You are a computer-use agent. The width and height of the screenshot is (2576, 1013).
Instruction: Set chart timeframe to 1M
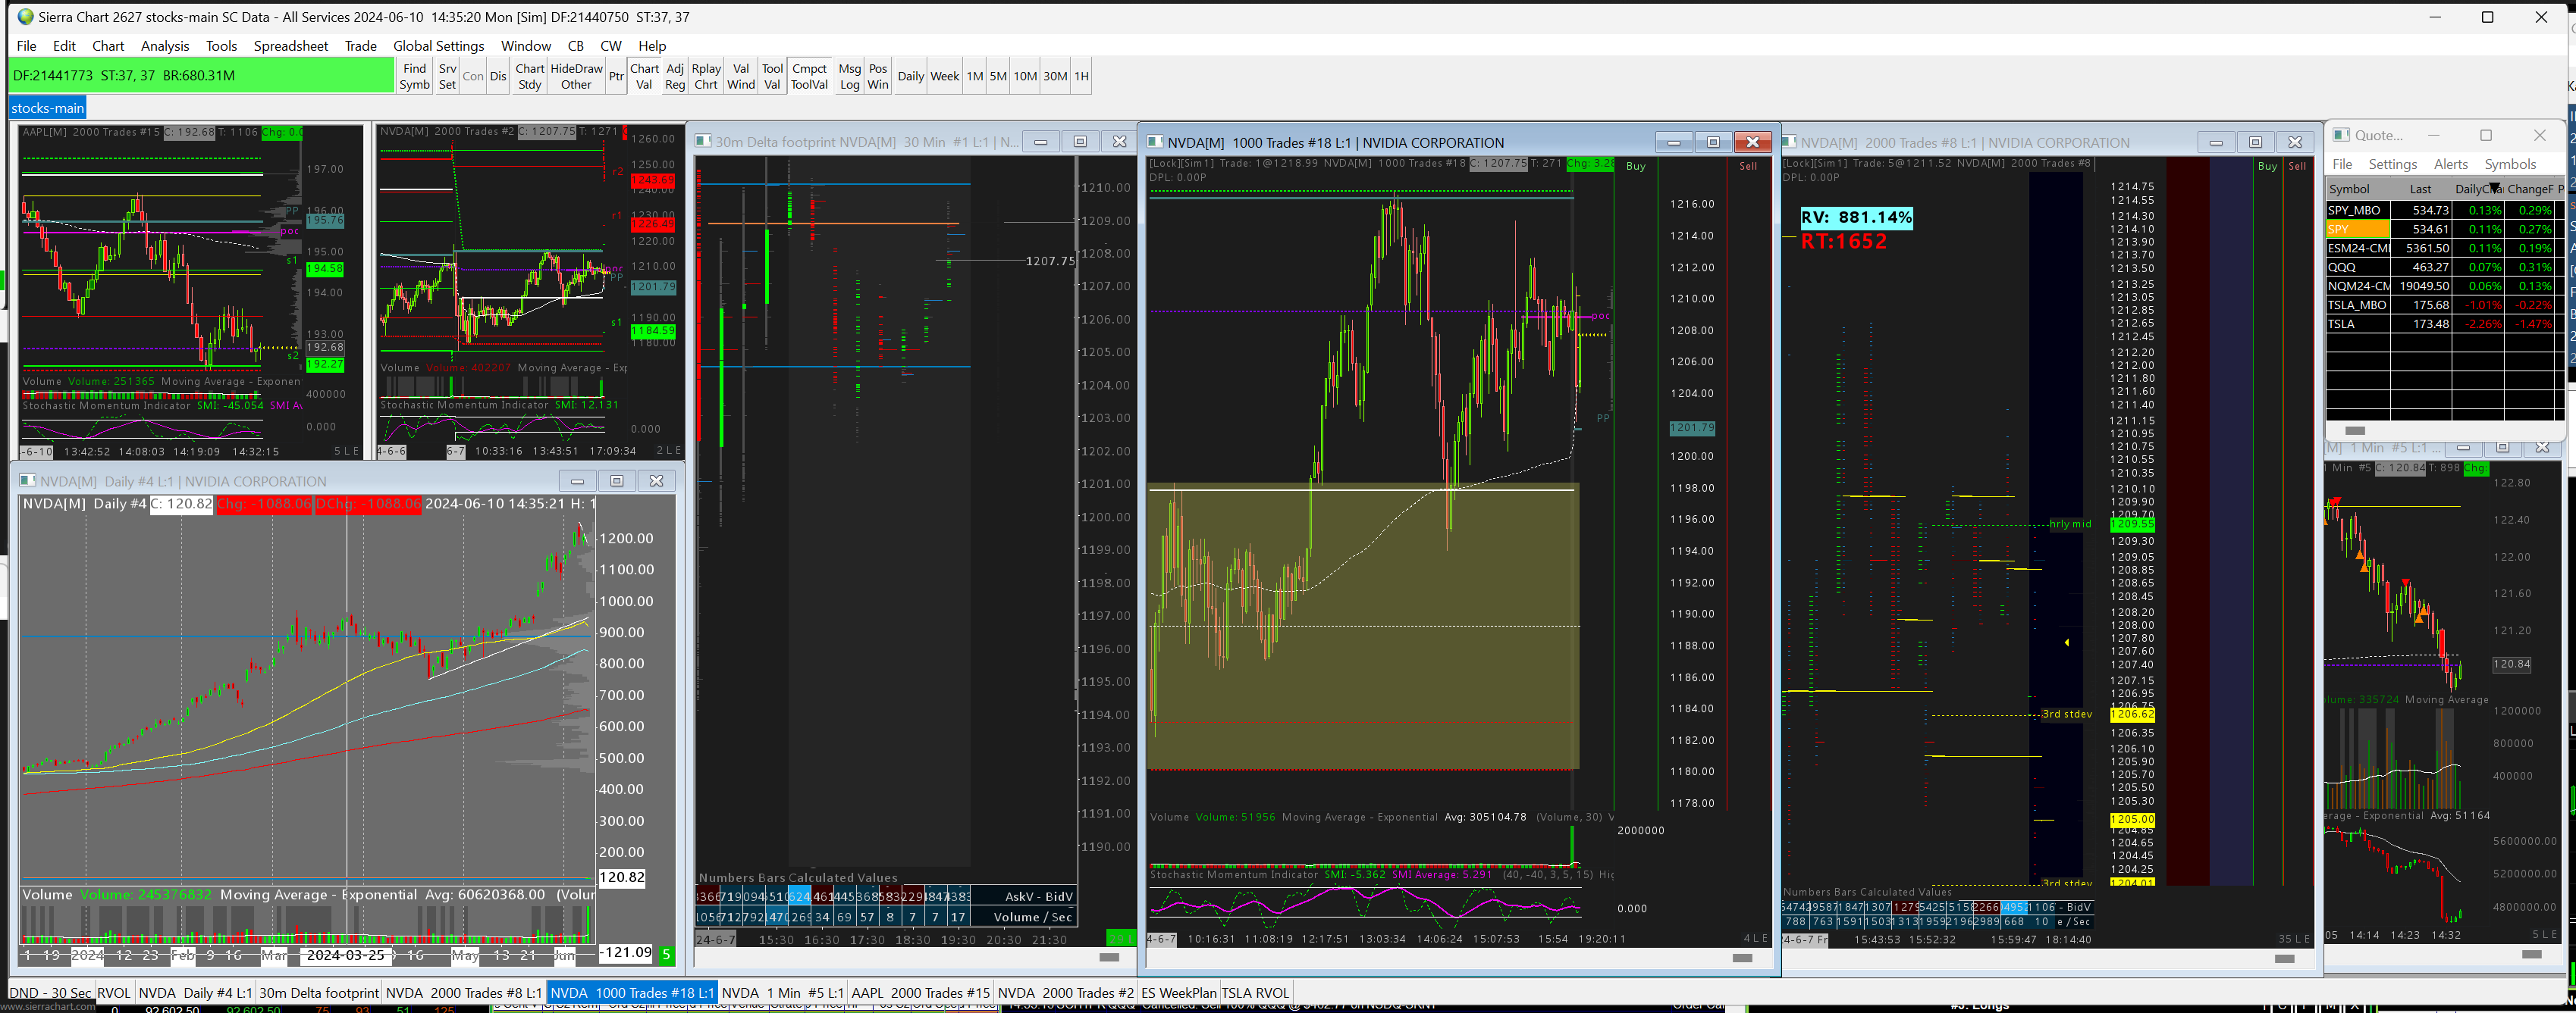[x=975, y=76]
